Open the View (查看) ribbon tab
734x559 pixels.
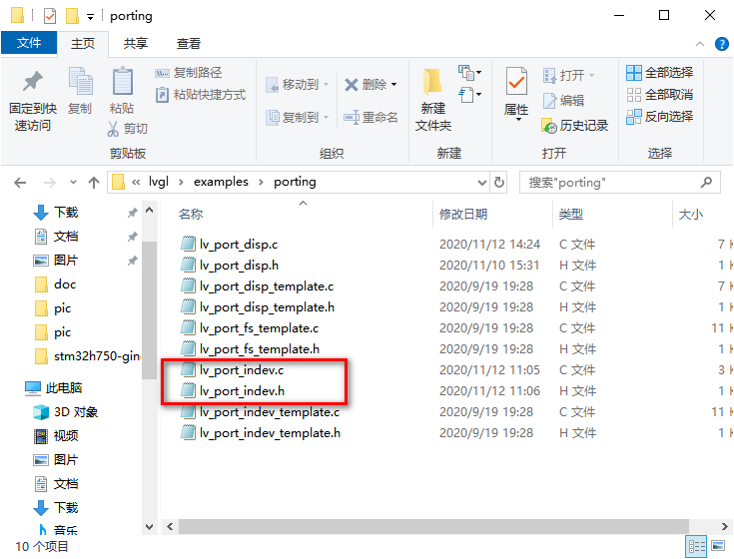pos(189,44)
